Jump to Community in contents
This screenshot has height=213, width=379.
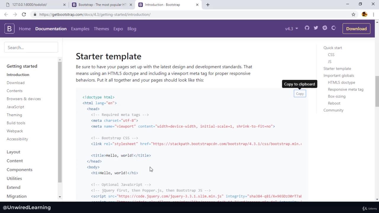coord(333,110)
